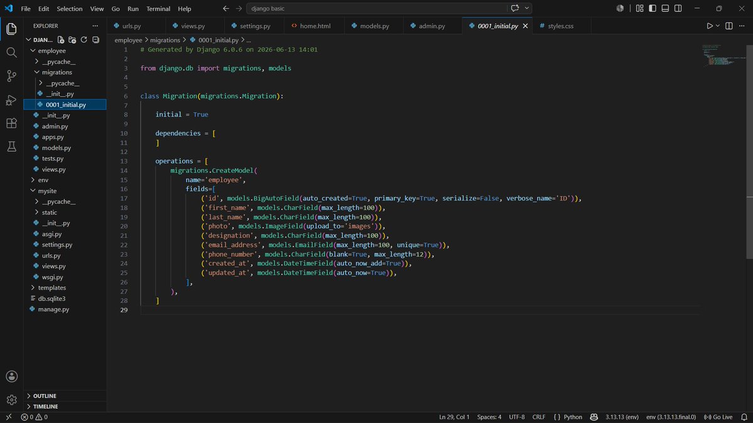Change the CRLF line ending
This screenshot has height=423, width=753.
(x=539, y=417)
